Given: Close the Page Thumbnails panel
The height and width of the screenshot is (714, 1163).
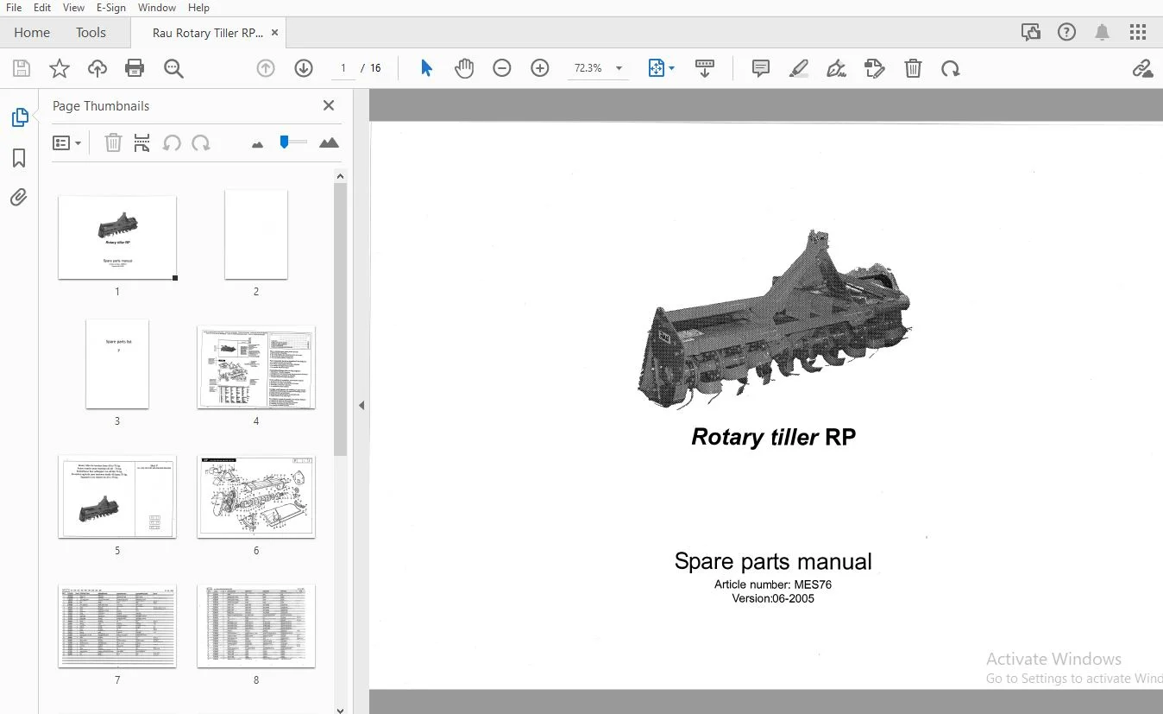Looking at the screenshot, I should (x=329, y=105).
